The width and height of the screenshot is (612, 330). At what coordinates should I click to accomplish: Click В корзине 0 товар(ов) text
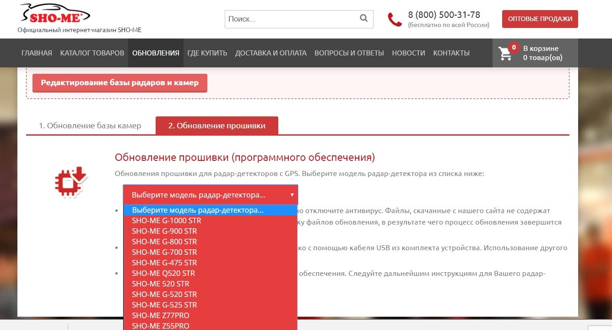[x=543, y=53]
